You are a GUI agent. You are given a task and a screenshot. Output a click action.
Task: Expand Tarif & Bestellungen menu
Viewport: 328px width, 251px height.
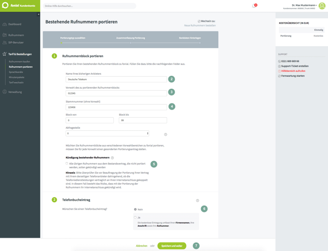click(x=20, y=54)
